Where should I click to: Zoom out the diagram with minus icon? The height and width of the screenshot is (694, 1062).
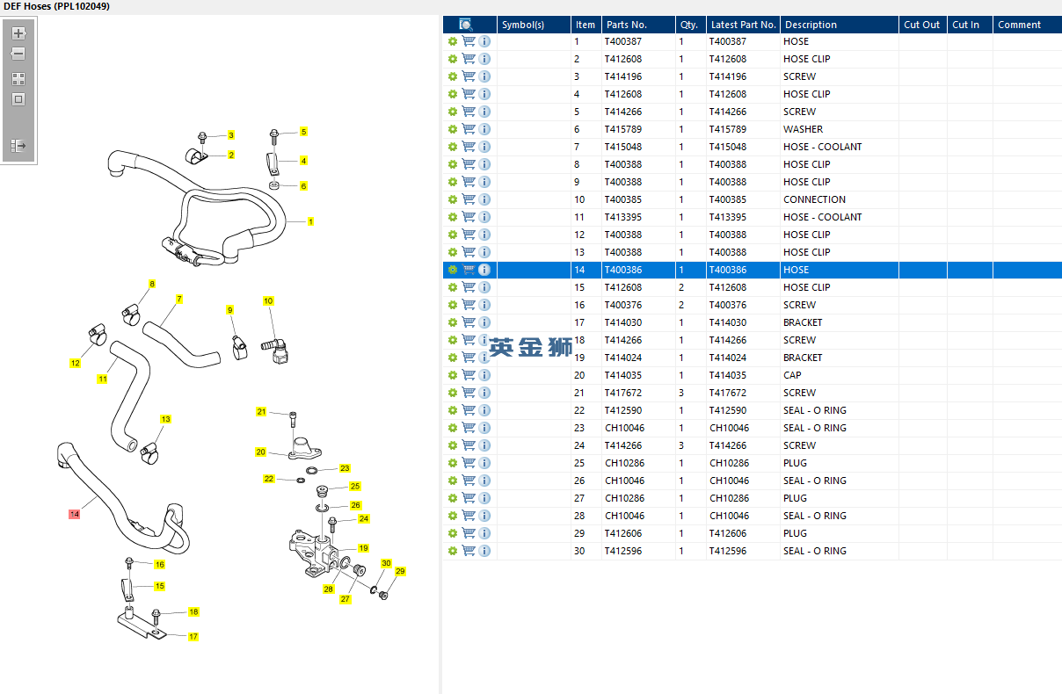point(18,54)
